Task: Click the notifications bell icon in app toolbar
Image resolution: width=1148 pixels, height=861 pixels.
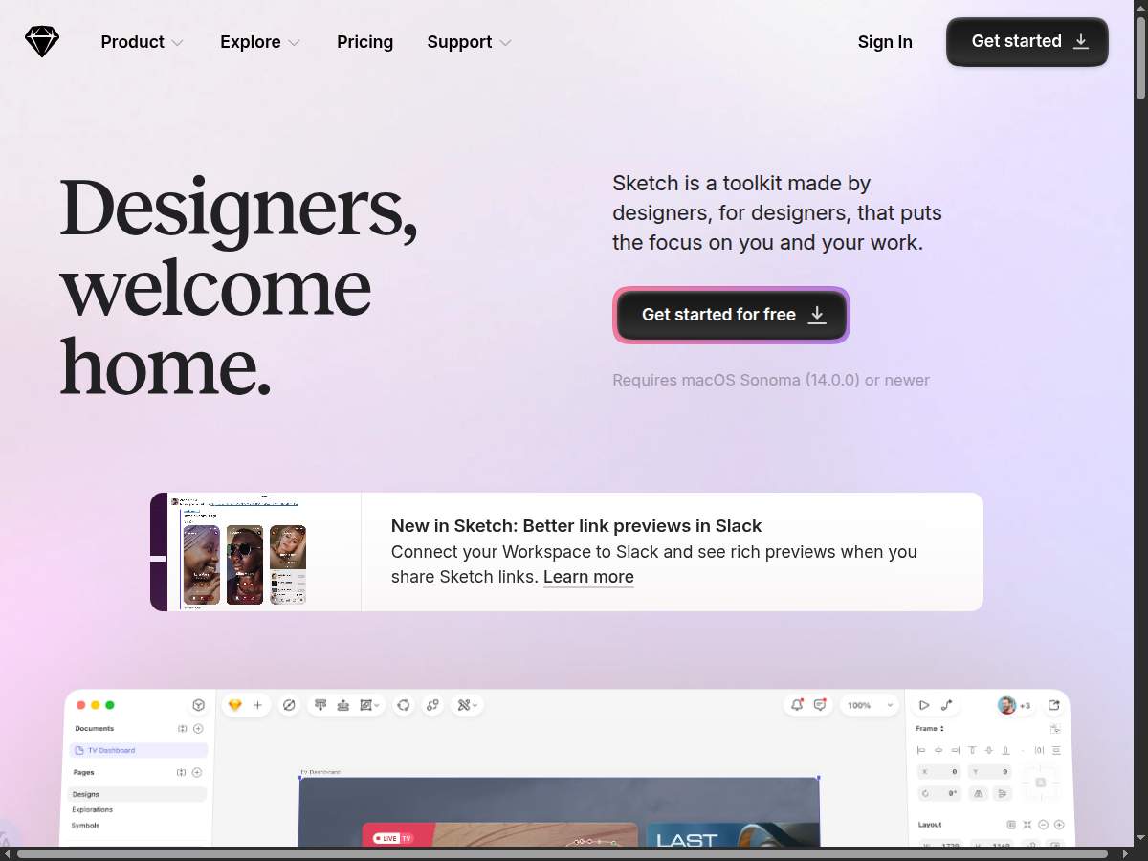Action: (796, 705)
